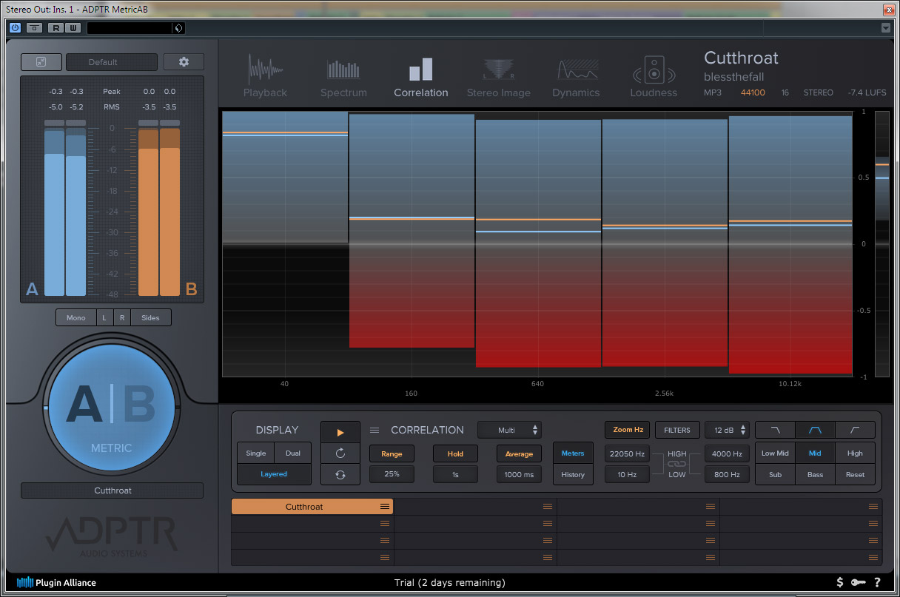Toggle the plugin bypass power button
Screen dimensions: 900x597
[15, 28]
